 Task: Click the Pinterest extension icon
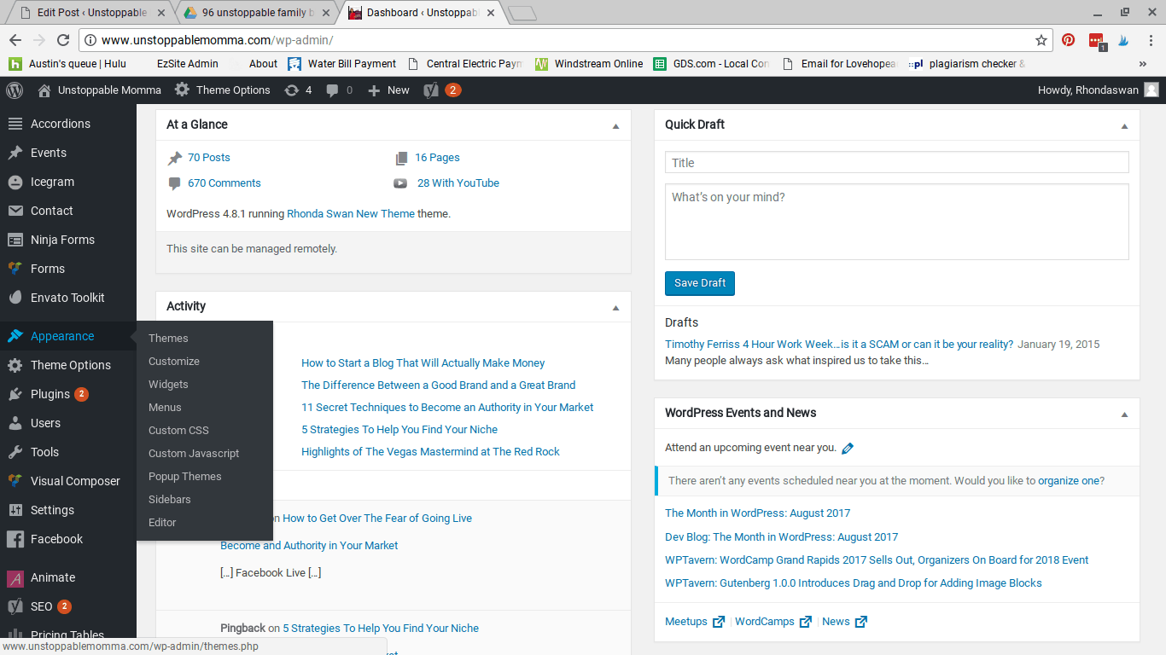tap(1068, 40)
